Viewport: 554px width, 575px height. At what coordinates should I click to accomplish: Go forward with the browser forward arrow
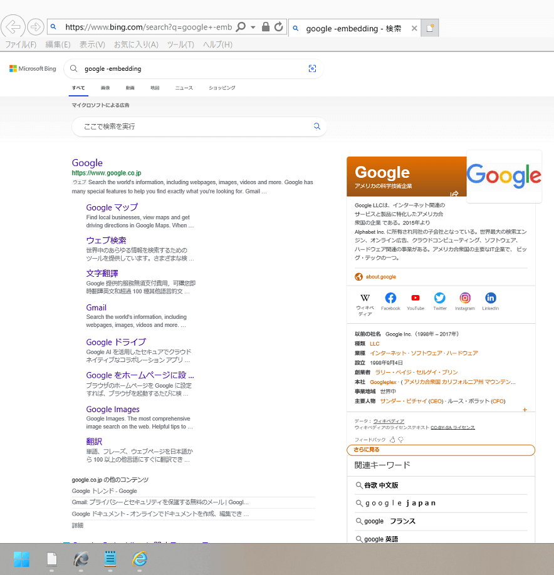[x=36, y=27]
